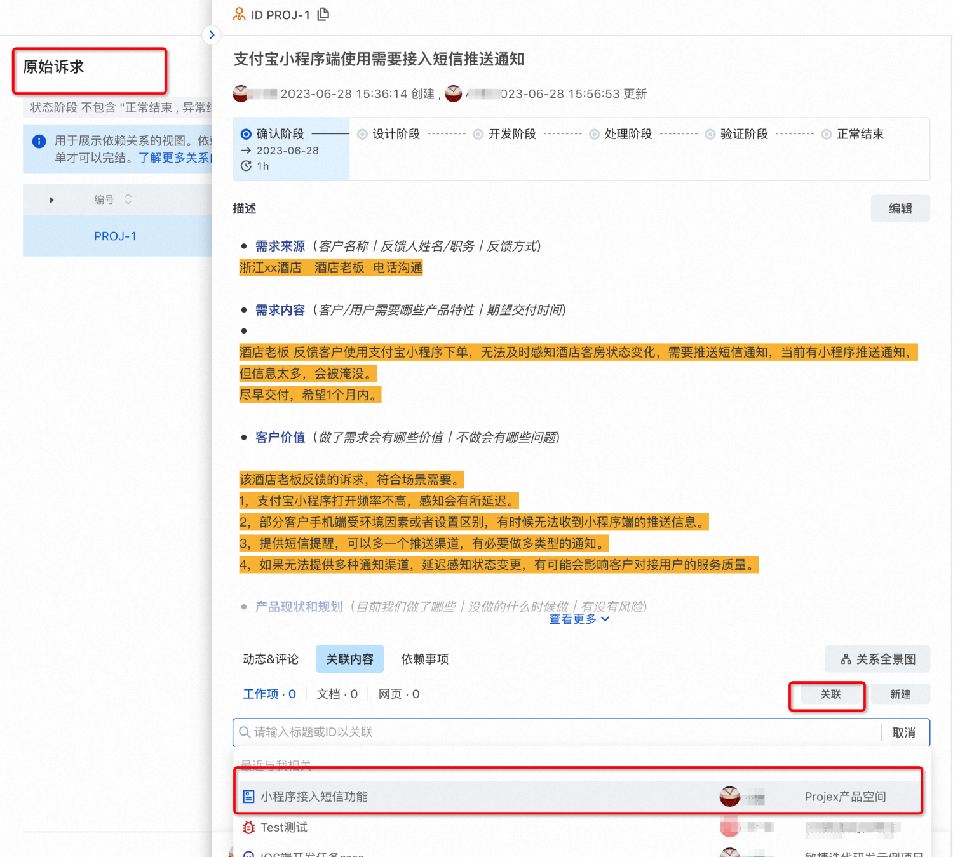Click the 新建 button
Image resolution: width=953 pixels, height=857 pixels.
pos(900,694)
